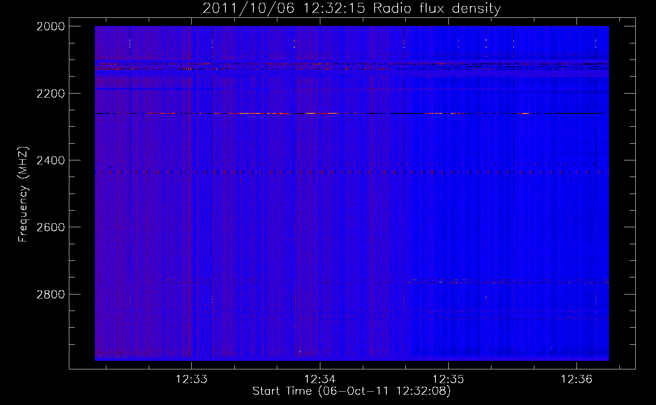The image size is (656, 405).
Task: Click the 2400 frequency tick label
Action: coord(51,160)
